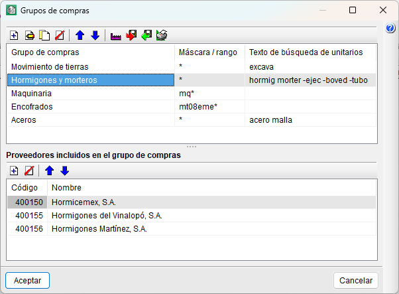Click Texto de búsqueda de unitarios header
399x294 pixels.
click(310, 52)
